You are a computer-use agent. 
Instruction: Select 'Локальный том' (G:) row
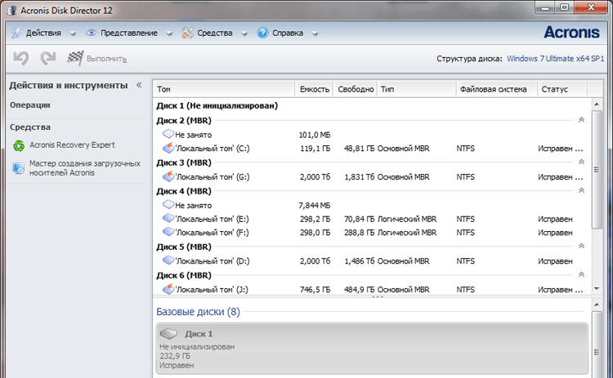371,177
